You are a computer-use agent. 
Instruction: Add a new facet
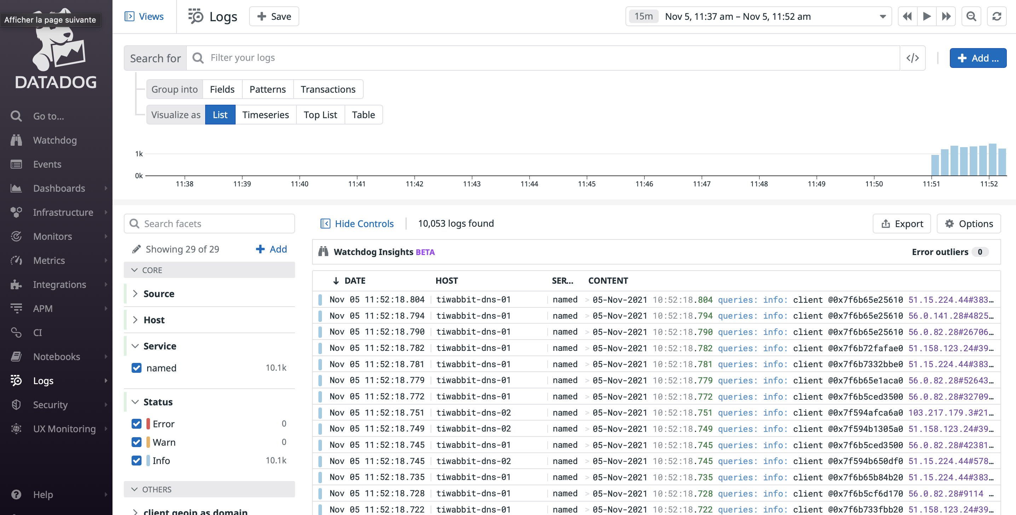pos(271,249)
